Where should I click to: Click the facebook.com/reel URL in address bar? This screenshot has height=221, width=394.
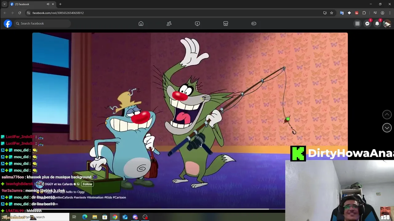pos(58,13)
